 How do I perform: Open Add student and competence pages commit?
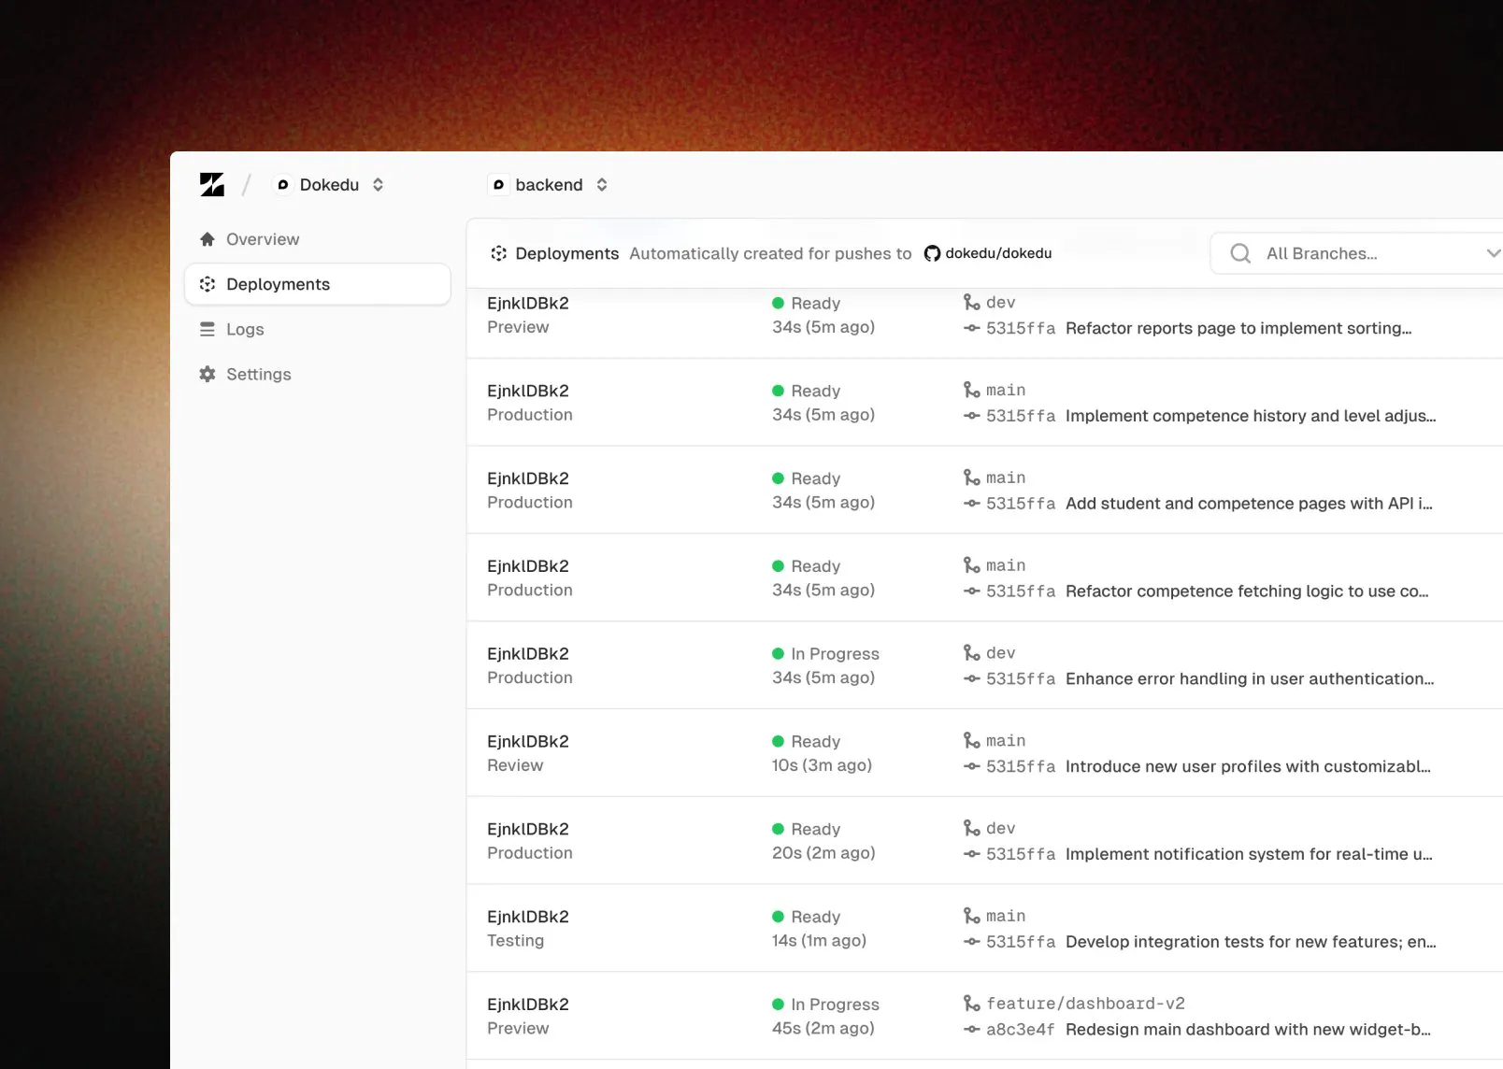[1249, 504]
